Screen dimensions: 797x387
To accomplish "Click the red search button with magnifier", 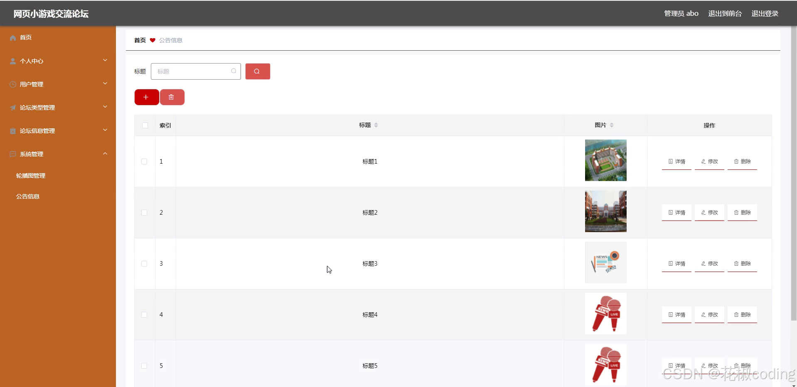I will click(x=258, y=71).
